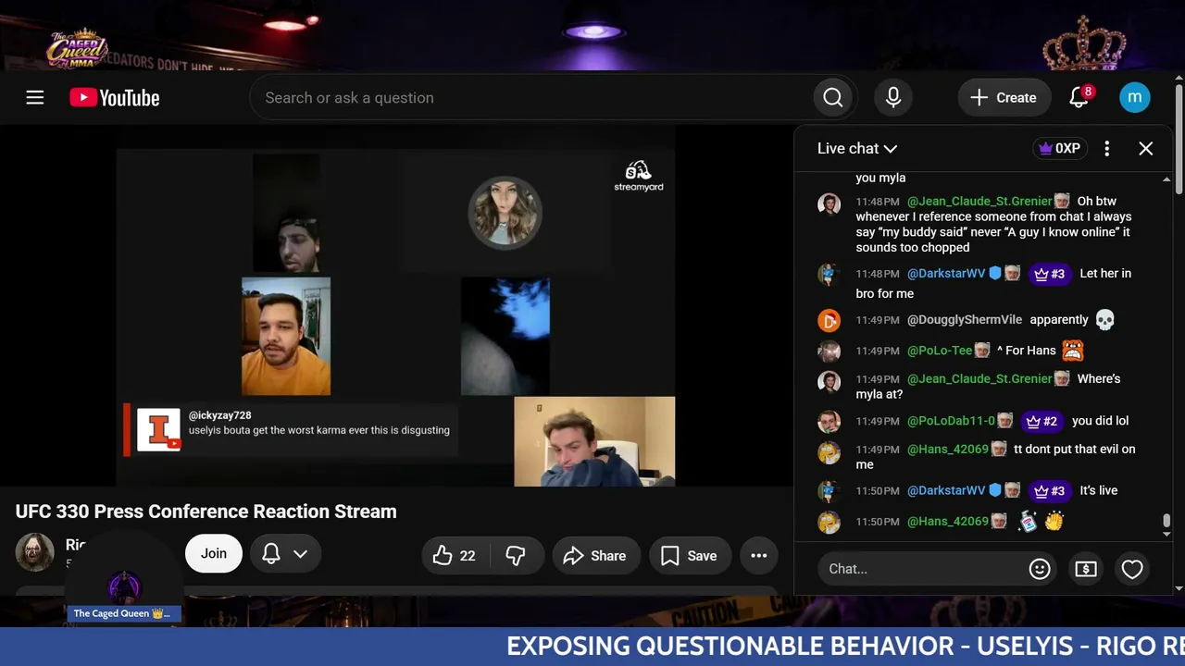Click the #3 rank badge on 'Let her in'
The height and width of the screenshot is (666, 1185).
[x=1049, y=274]
